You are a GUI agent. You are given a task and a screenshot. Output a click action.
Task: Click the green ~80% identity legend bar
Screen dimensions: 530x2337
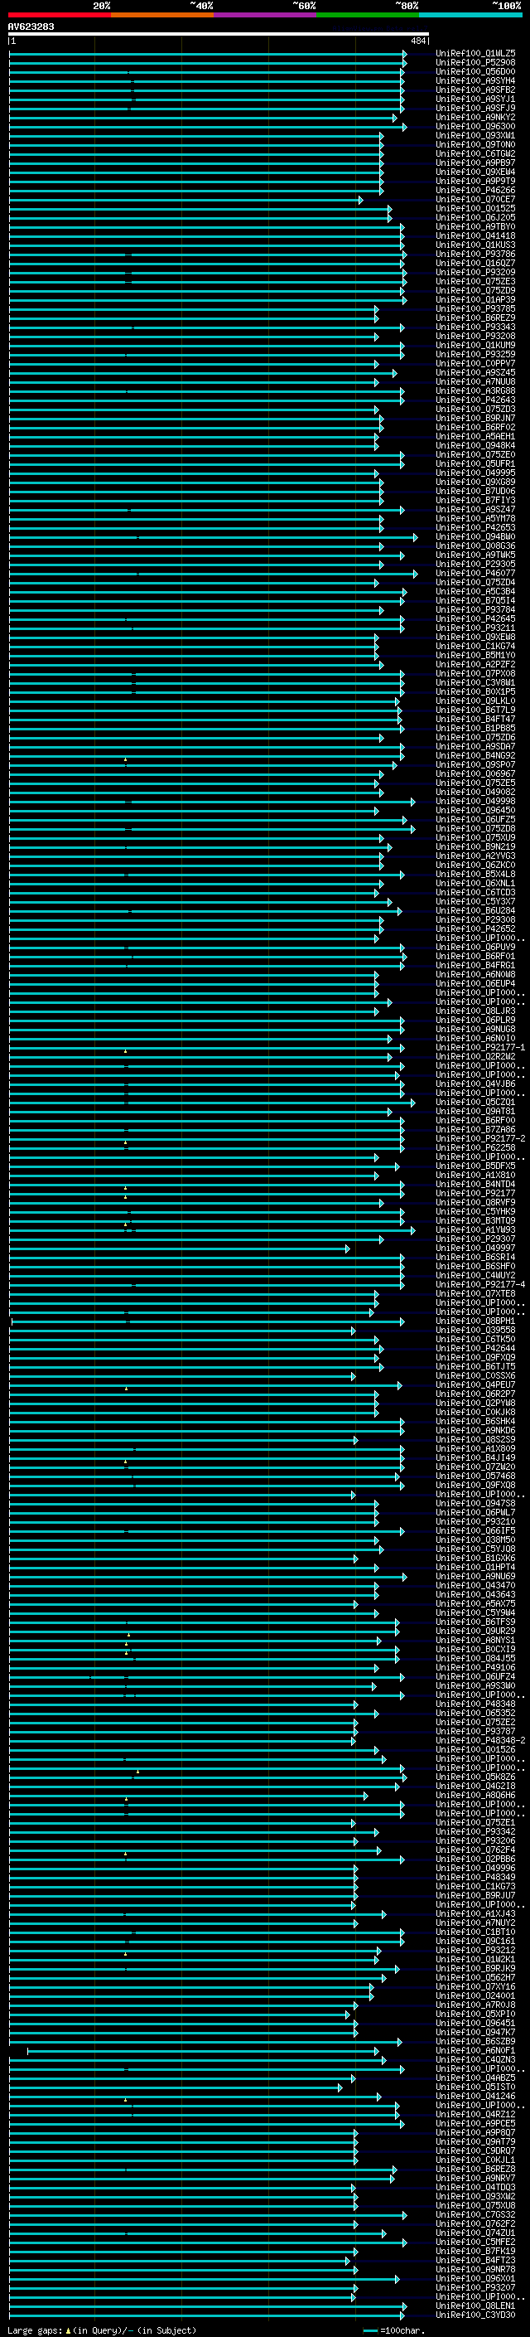tap(368, 15)
